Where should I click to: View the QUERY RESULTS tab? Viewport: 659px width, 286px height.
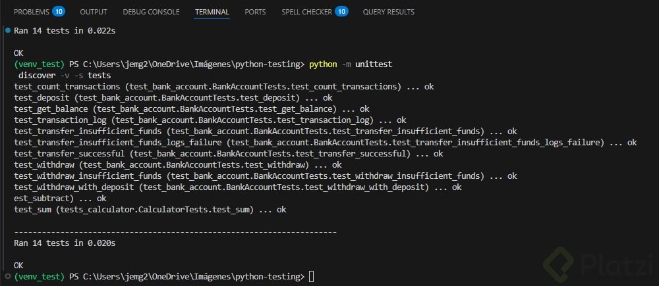pyautogui.click(x=389, y=12)
